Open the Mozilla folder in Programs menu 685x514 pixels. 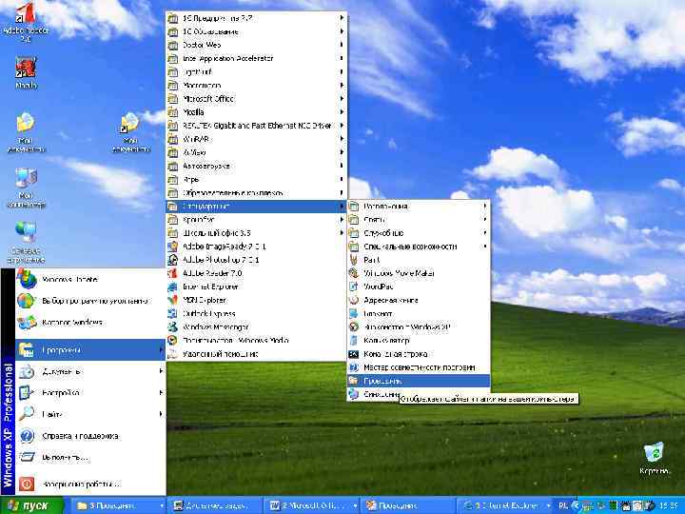pos(257,112)
